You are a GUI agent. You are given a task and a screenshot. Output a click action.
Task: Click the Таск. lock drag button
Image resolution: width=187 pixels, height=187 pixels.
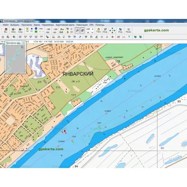[x=99, y=30]
